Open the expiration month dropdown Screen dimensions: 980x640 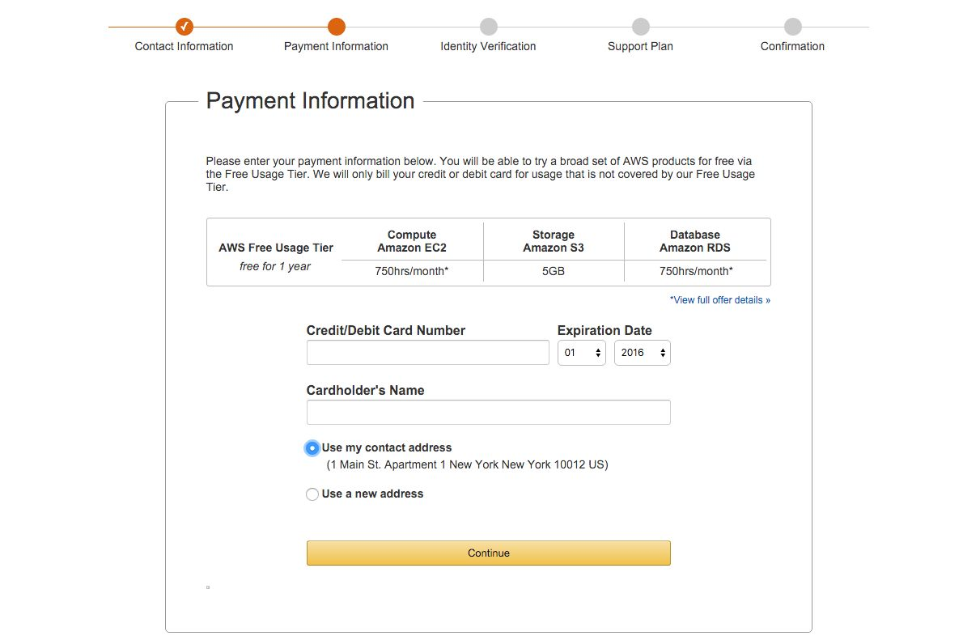pyautogui.click(x=581, y=353)
